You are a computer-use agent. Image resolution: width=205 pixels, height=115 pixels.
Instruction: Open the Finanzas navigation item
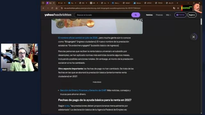coord(159,15)
